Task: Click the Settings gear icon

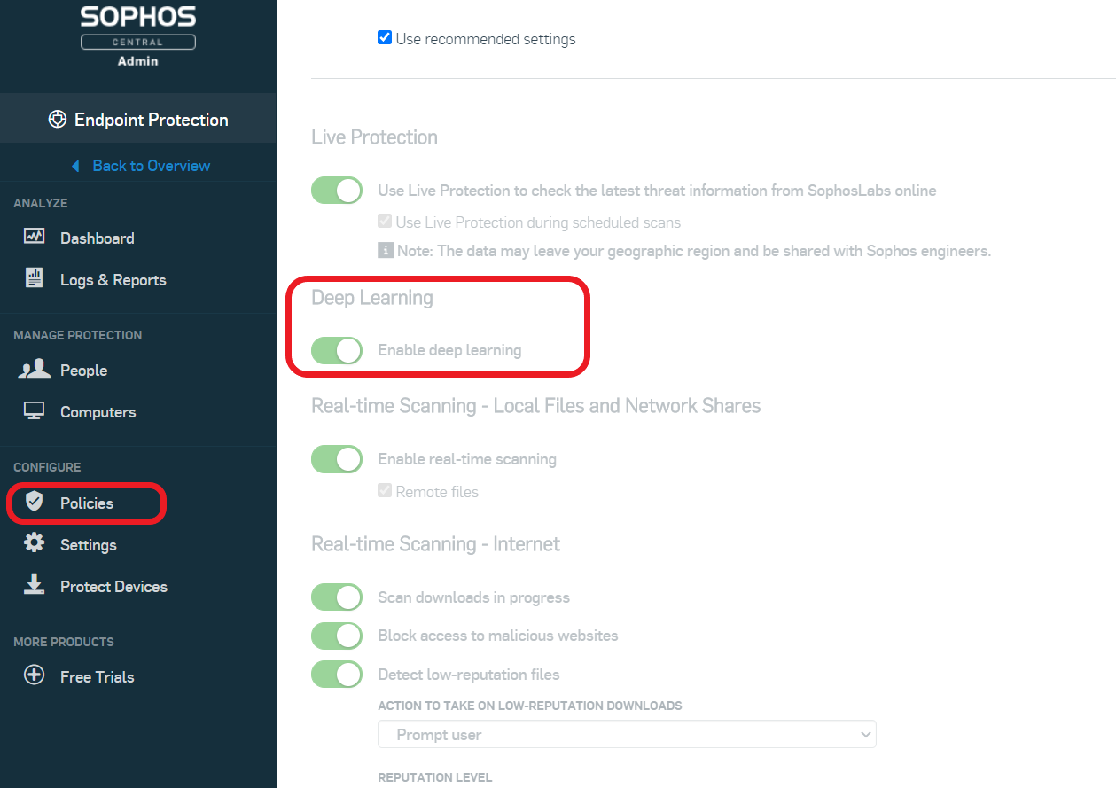Action: [x=34, y=543]
